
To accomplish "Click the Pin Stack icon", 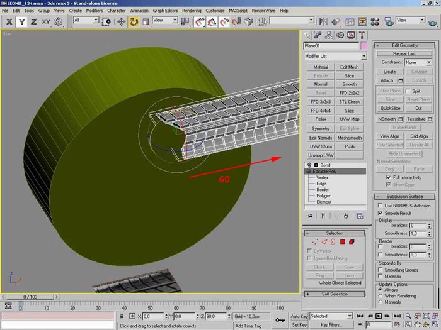I will (309, 216).
